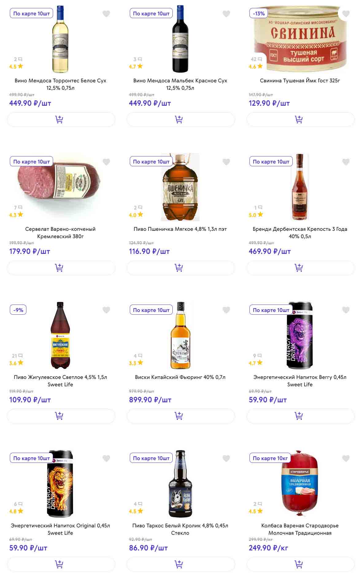Screen dimensions: 359x579
Task: Open Сервелат Варено-копченый Кремлевский product link
Action: [x=60, y=233]
